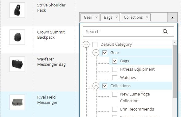Open the Strive Shoulder Pack thumbnail
181x117 pixels.
tap(17, 10)
